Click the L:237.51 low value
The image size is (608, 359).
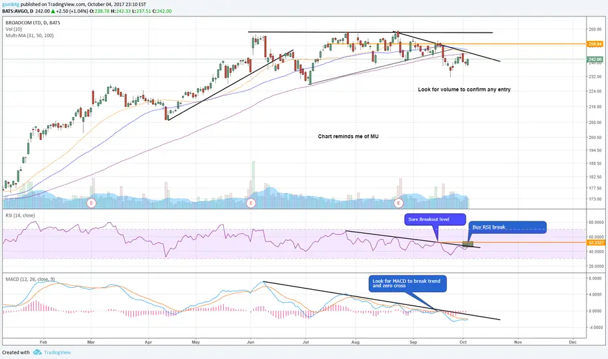pyautogui.click(x=140, y=11)
